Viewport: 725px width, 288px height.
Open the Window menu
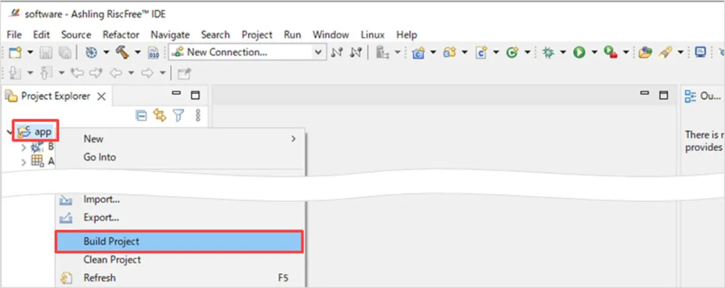(x=330, y=35)
